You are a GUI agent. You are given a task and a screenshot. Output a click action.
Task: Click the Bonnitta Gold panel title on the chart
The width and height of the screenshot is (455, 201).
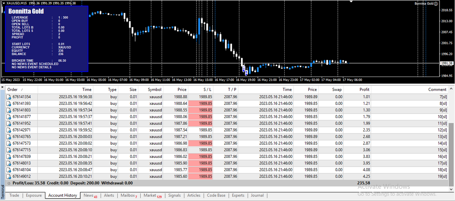tap(26, 11)
